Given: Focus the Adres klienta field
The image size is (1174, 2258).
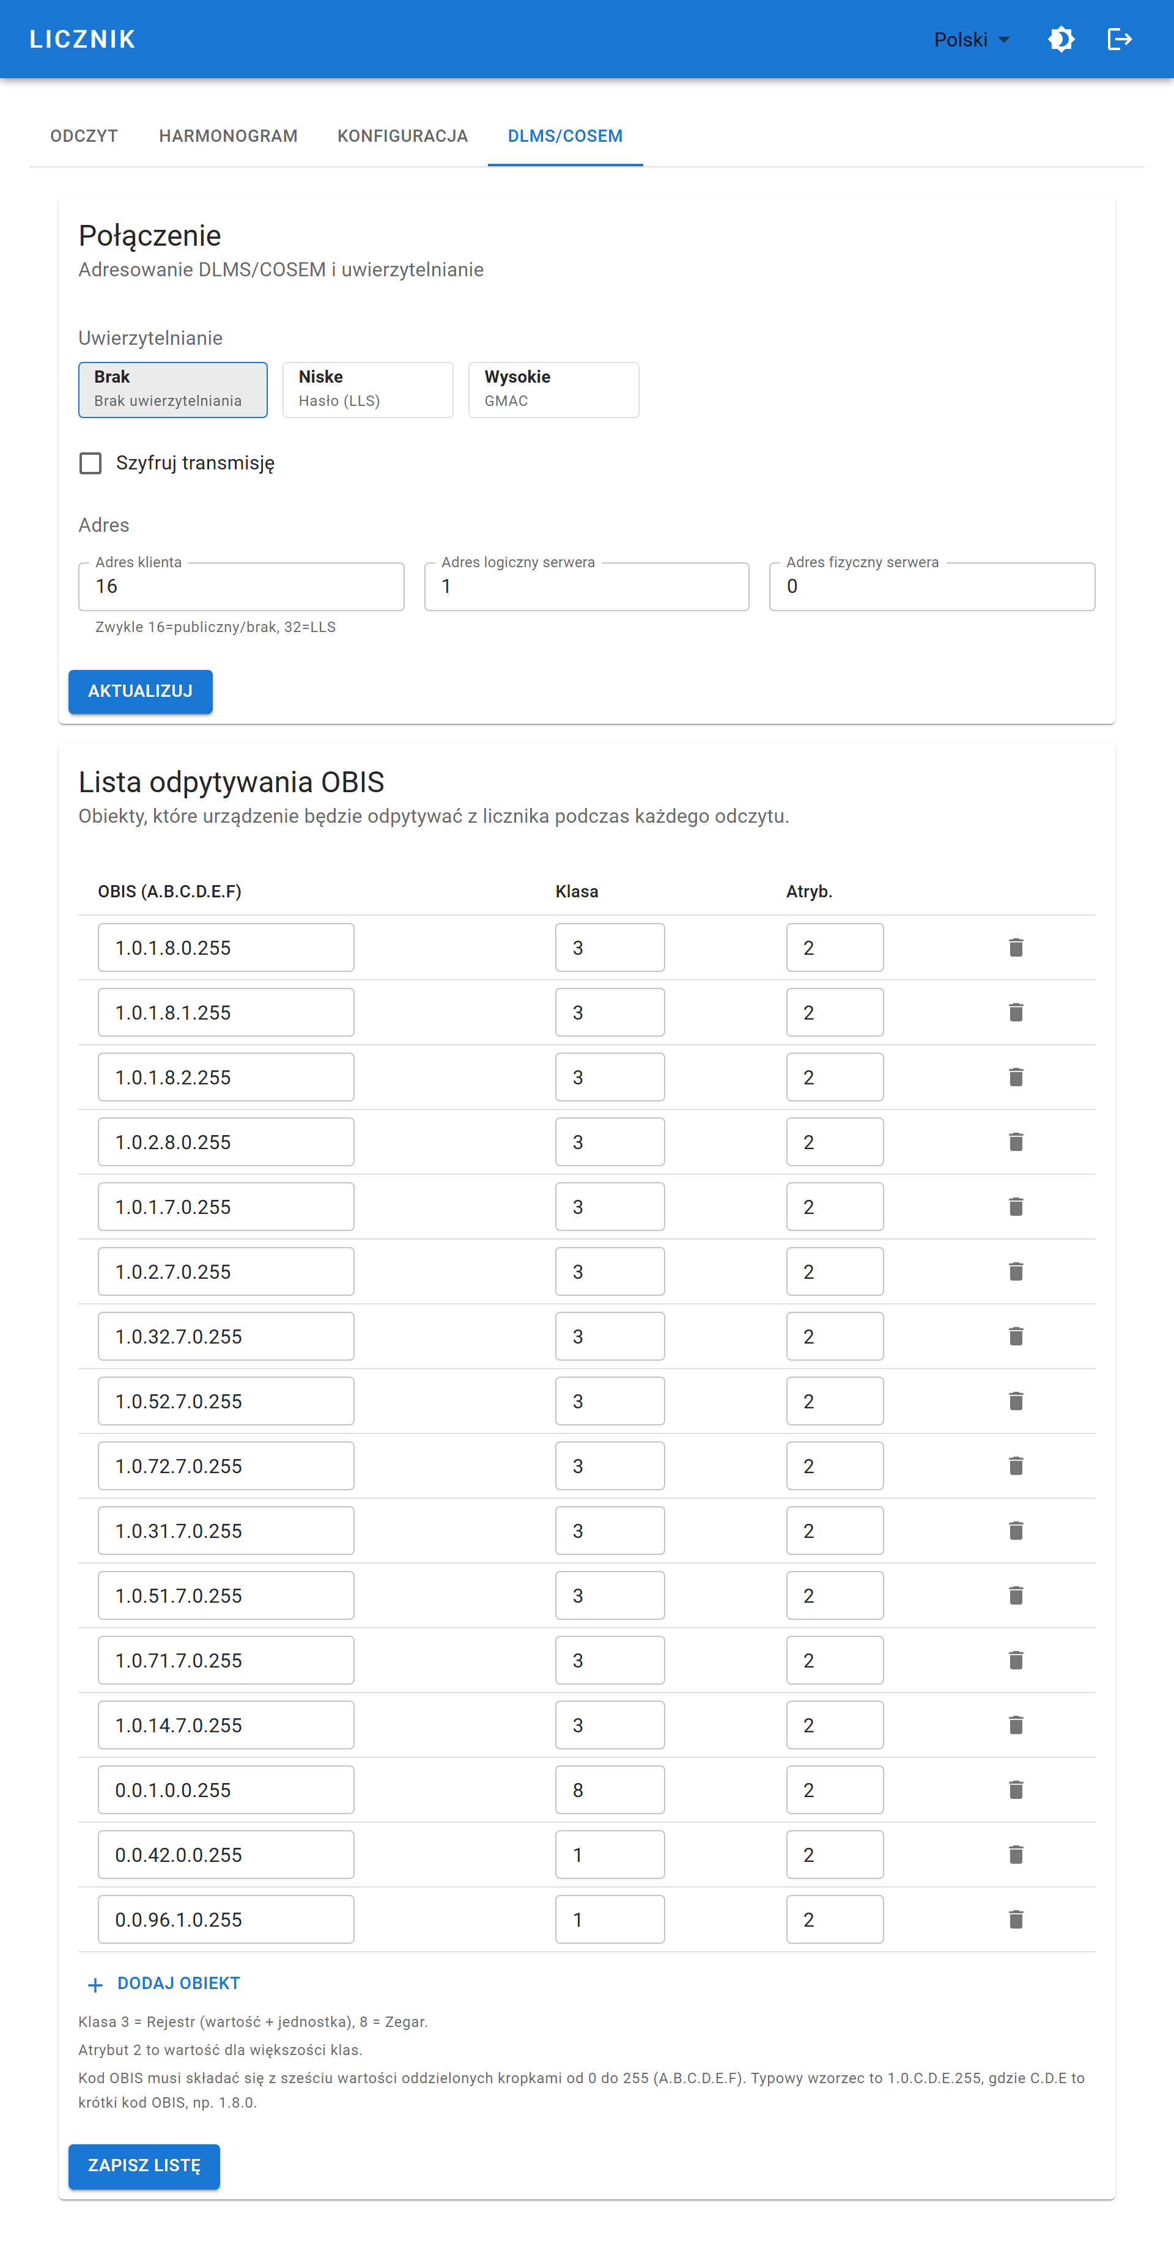Looking at the screenshot, I should click(x=241, y=586).
